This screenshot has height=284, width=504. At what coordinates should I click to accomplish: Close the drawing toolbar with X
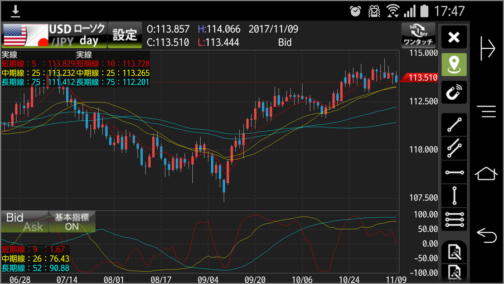454,37
